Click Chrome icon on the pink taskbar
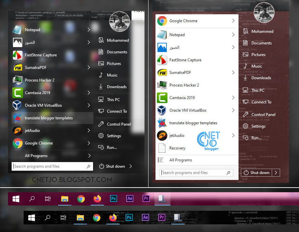This screenshot has height=232, width=299. tap(81, 199)
